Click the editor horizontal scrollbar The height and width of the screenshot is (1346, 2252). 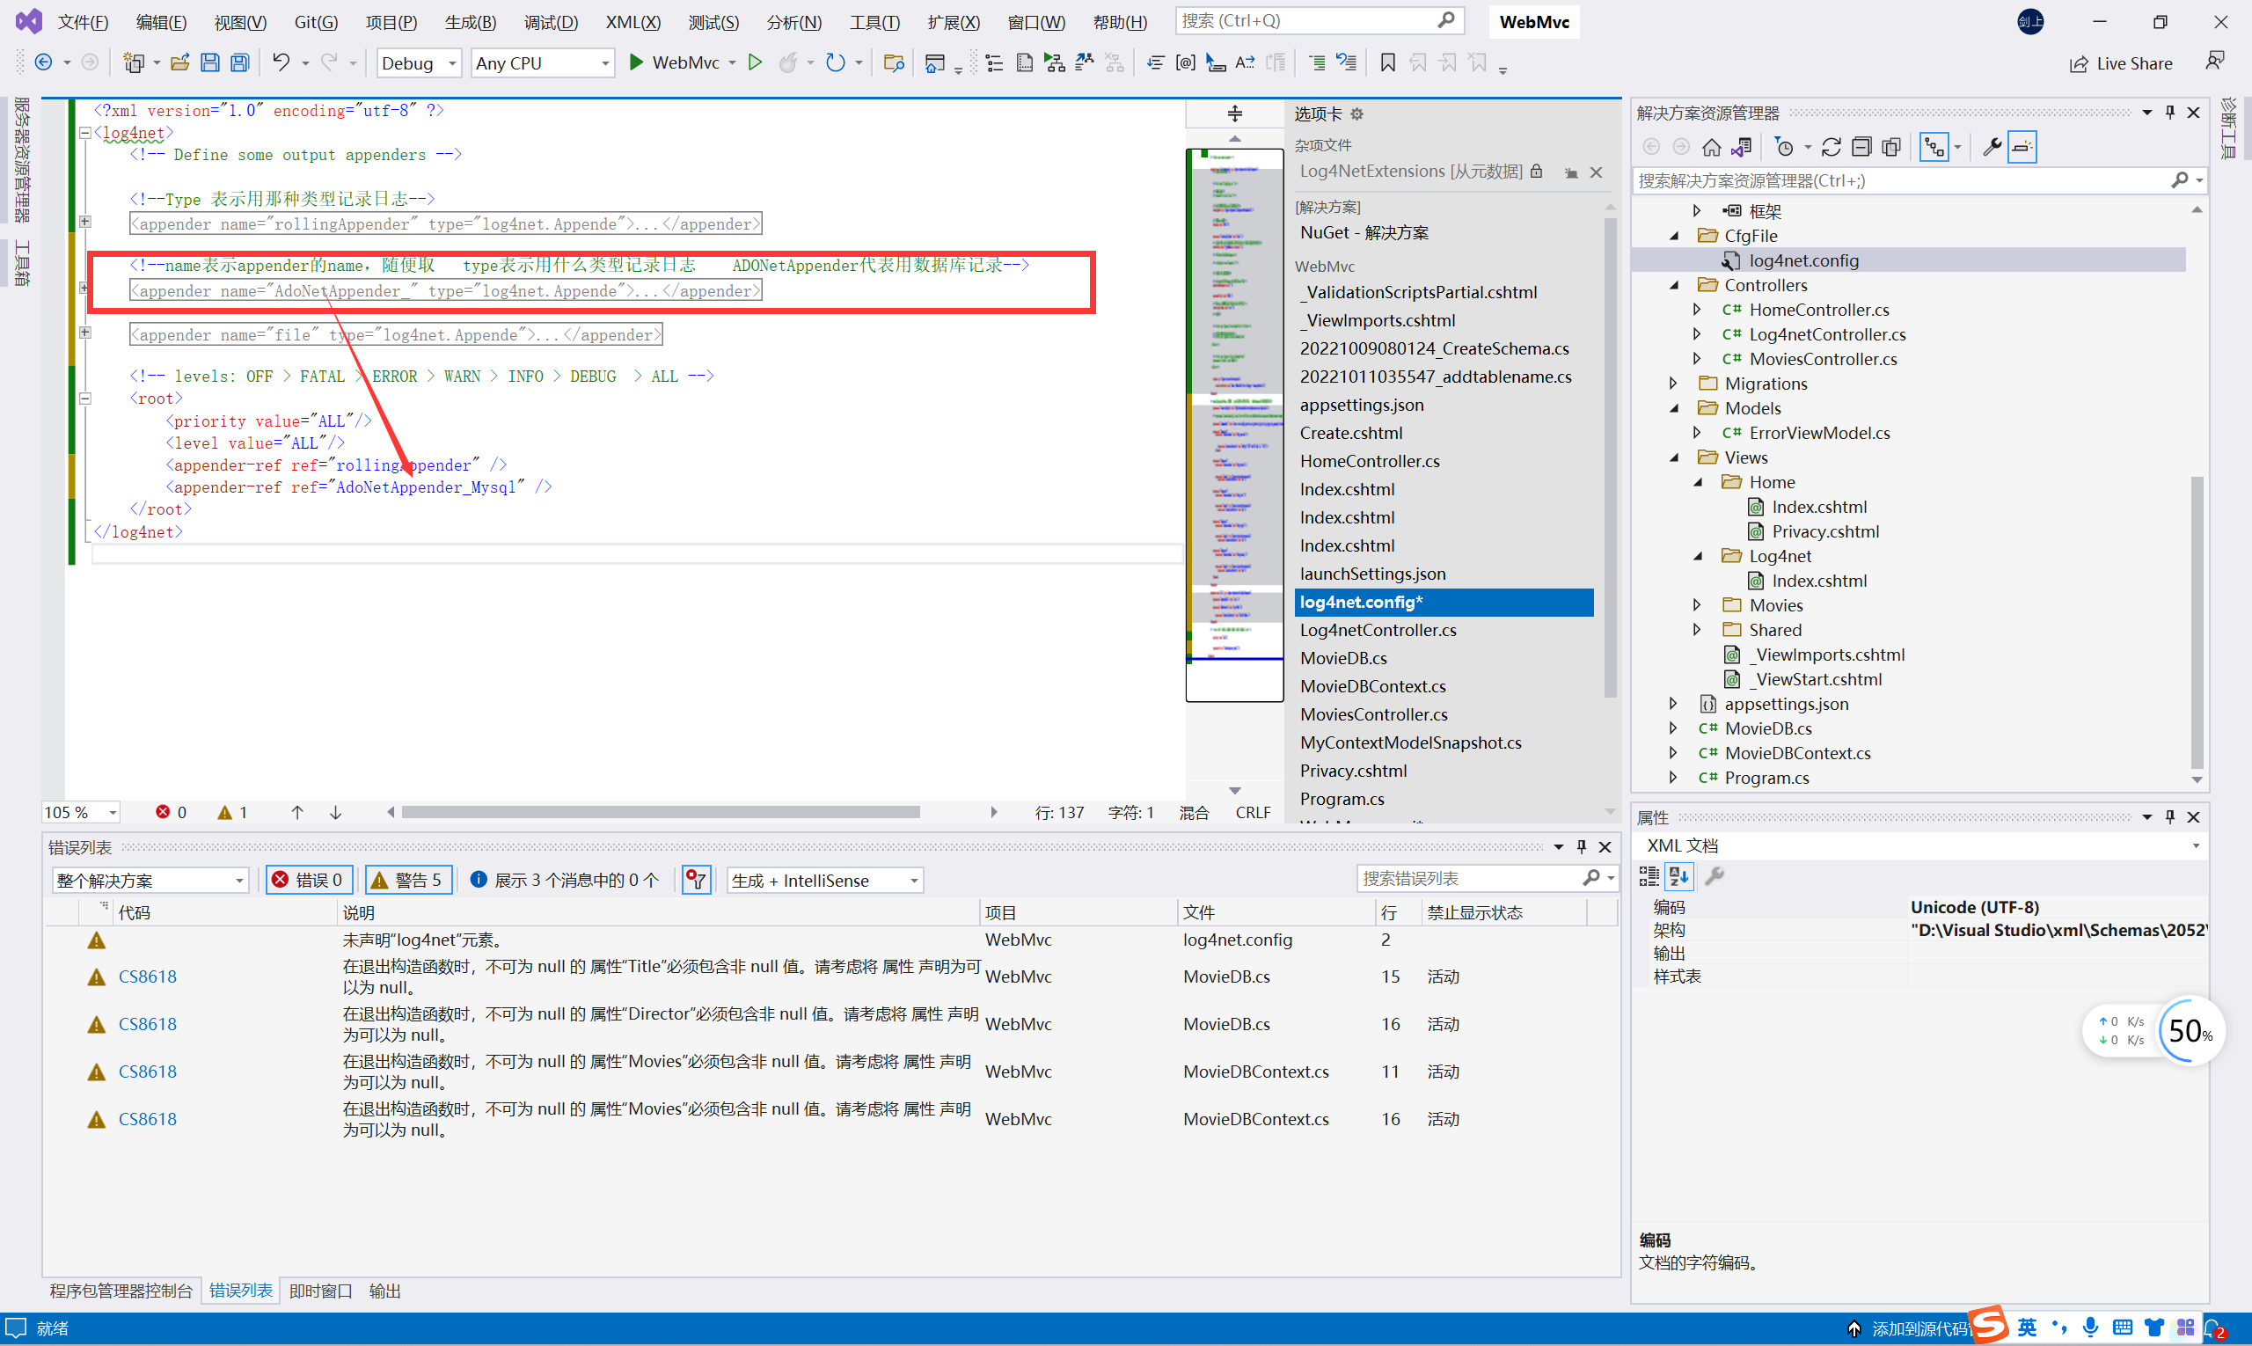click(660, 813)
